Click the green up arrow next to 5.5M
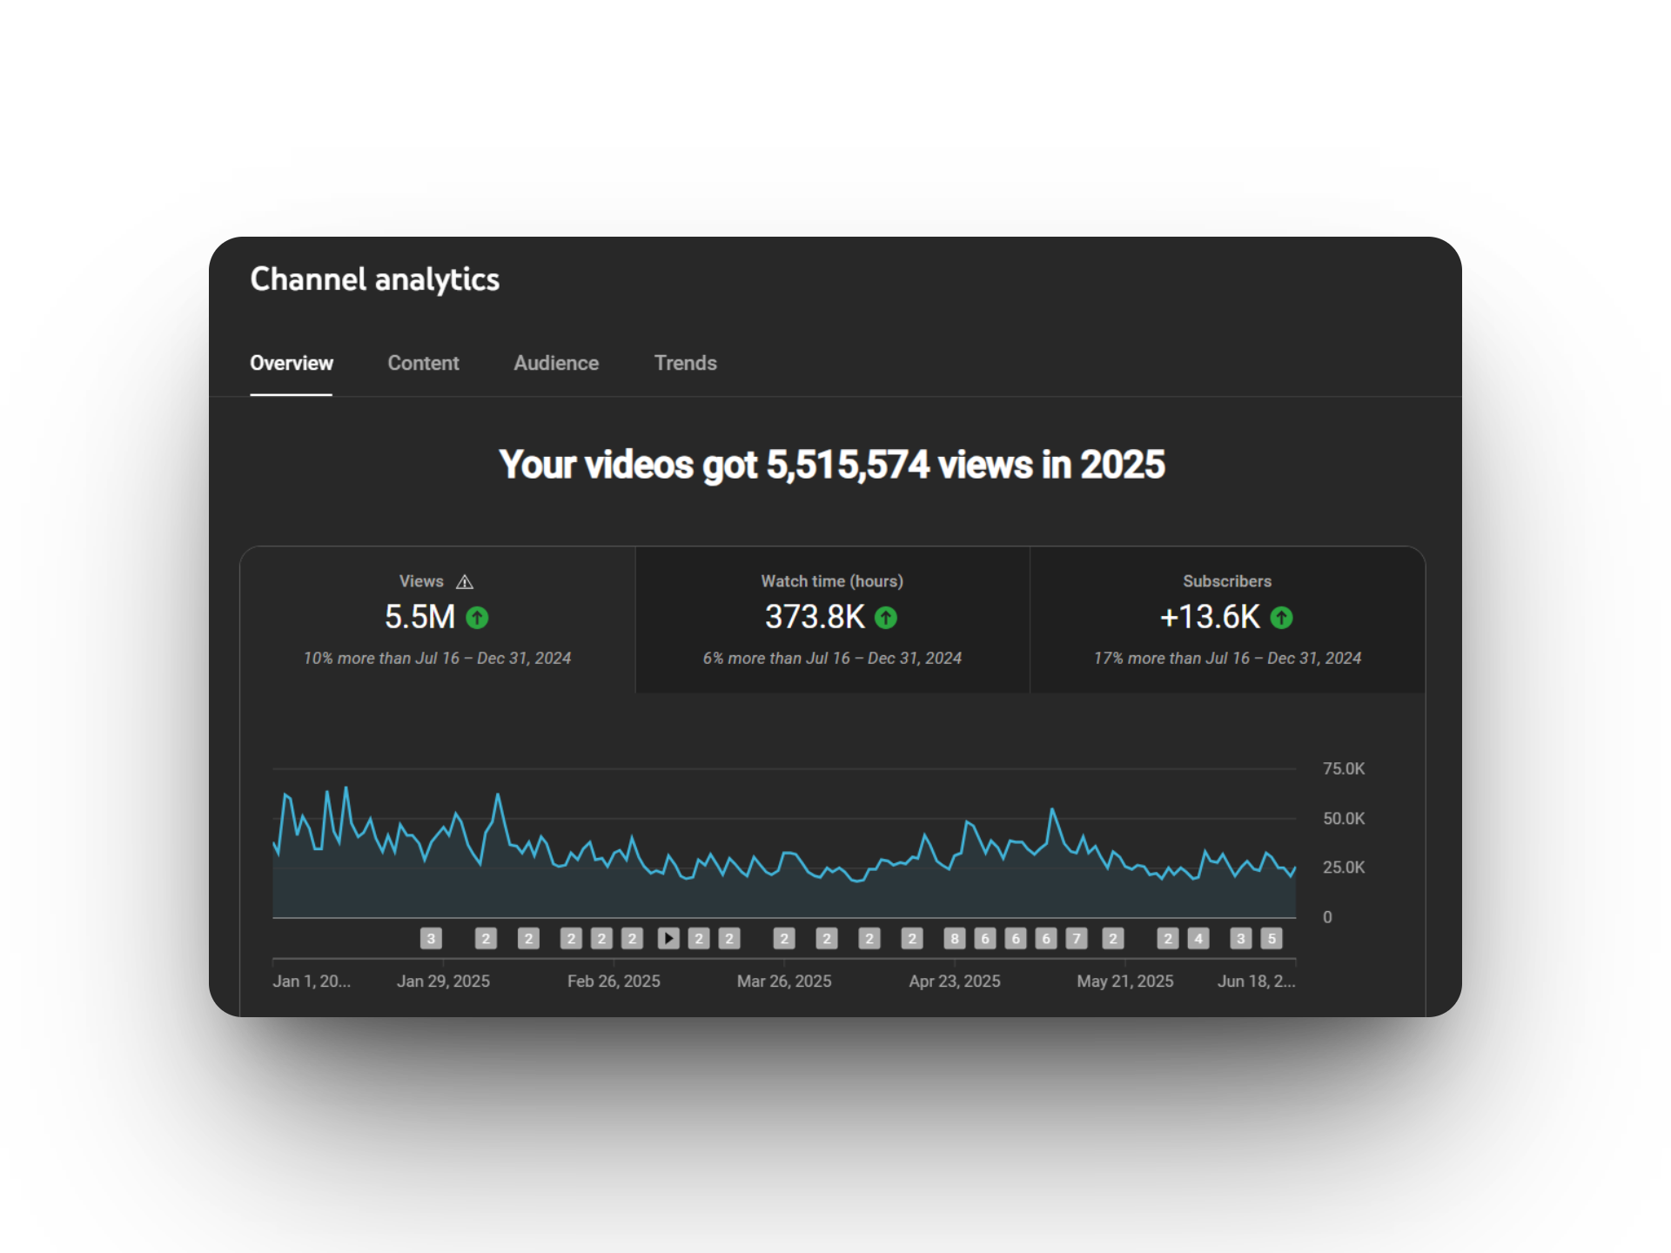Viewport: 1671px width, 1253px height. [477, 618]
